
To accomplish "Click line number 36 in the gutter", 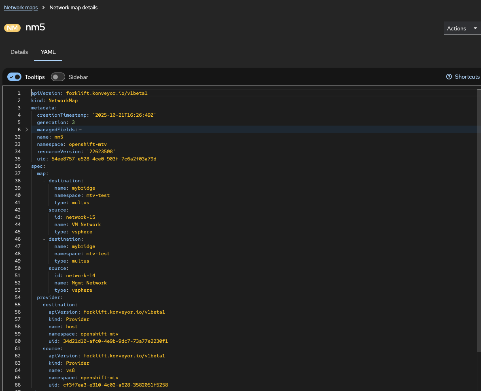I will 18,166.
